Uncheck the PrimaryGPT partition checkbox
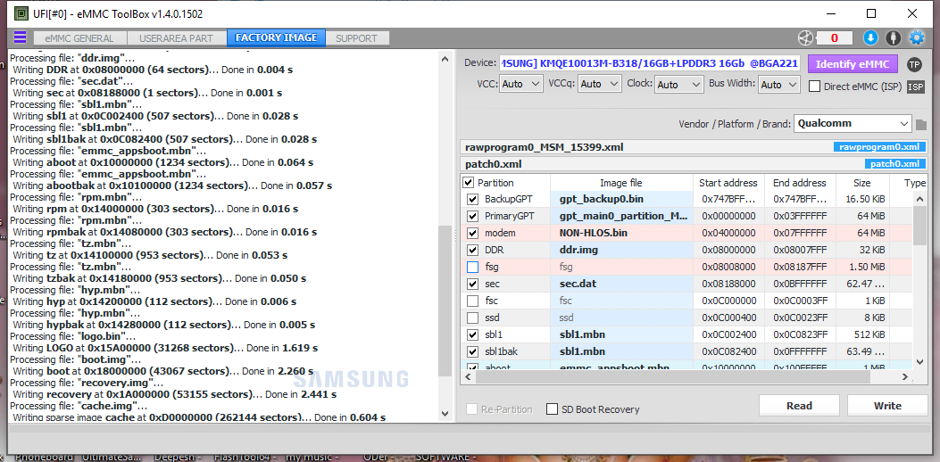The height and width of the screenshot is (462, 940). (x=472, y=216)
